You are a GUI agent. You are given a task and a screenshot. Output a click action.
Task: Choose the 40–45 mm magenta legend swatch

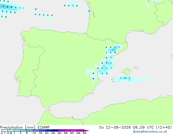point(74,130)
